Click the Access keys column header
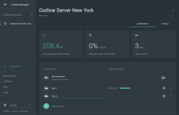Viewport: 179px width, 115px height. click(x=48, y=69)
